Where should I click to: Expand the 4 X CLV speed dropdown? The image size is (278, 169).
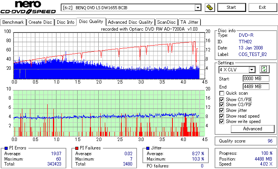(x=252, y=69)
